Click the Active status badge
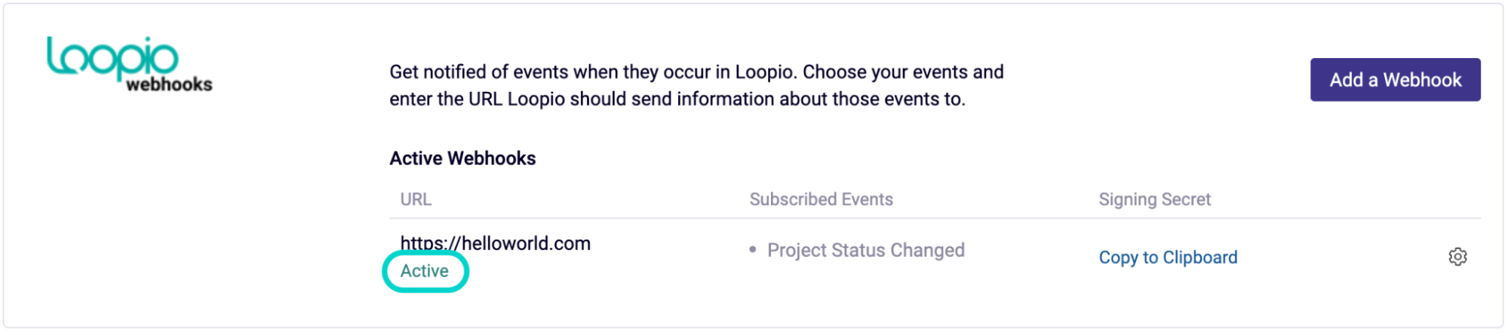This screenshot has width=1508, height=333. [x=425, y=271]
